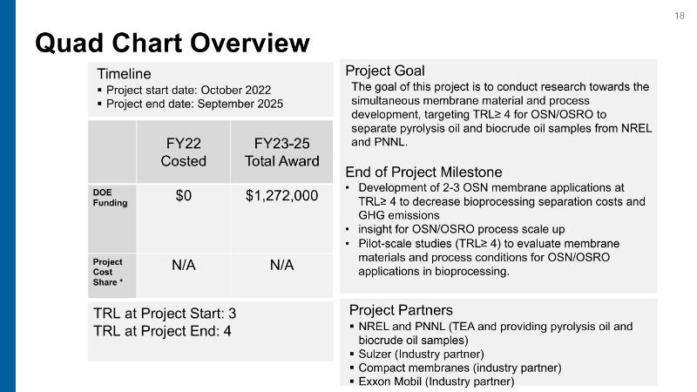Click the "TRL at Project Start: 3" line
Image resolution: width=697 pixels, height=392 pixels.
pyautogui.click(x=165, y=313)
